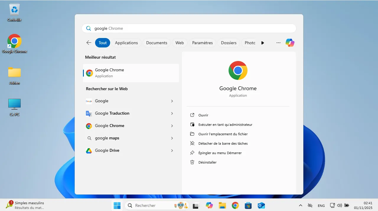Open Chrome from the taskbar
The image size is (378, 211).
coord(235,205)
